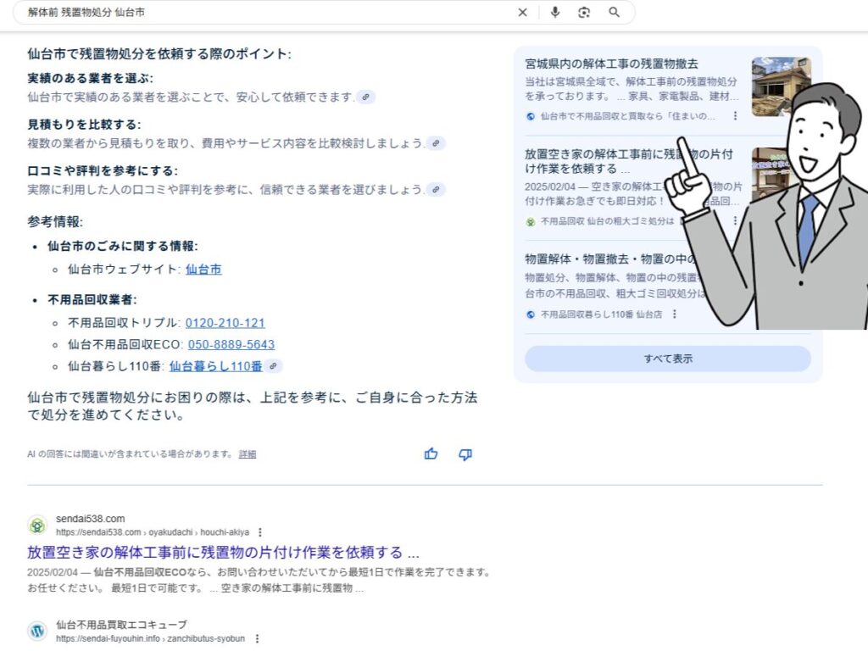Open source card 放置空き家の解体工事前 in side panel

tap(629, 161)
